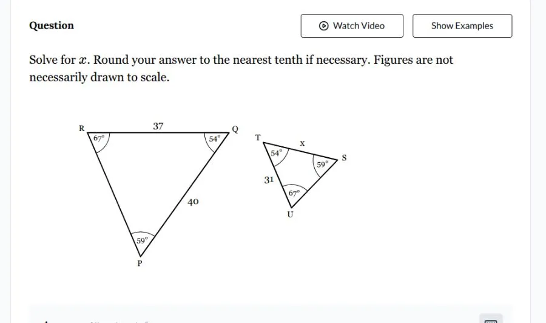This screenshot has height=323, width=546.
Task: Click vertex label R
Action: coord(82,128)
